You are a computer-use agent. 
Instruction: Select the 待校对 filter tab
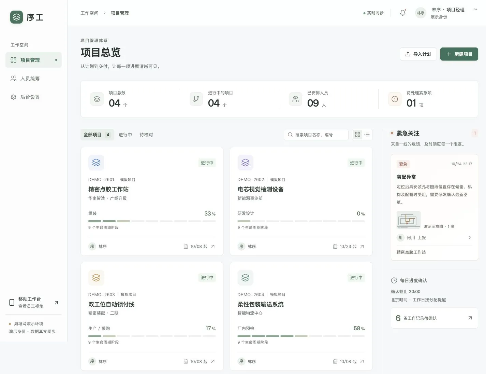(146, 135)
